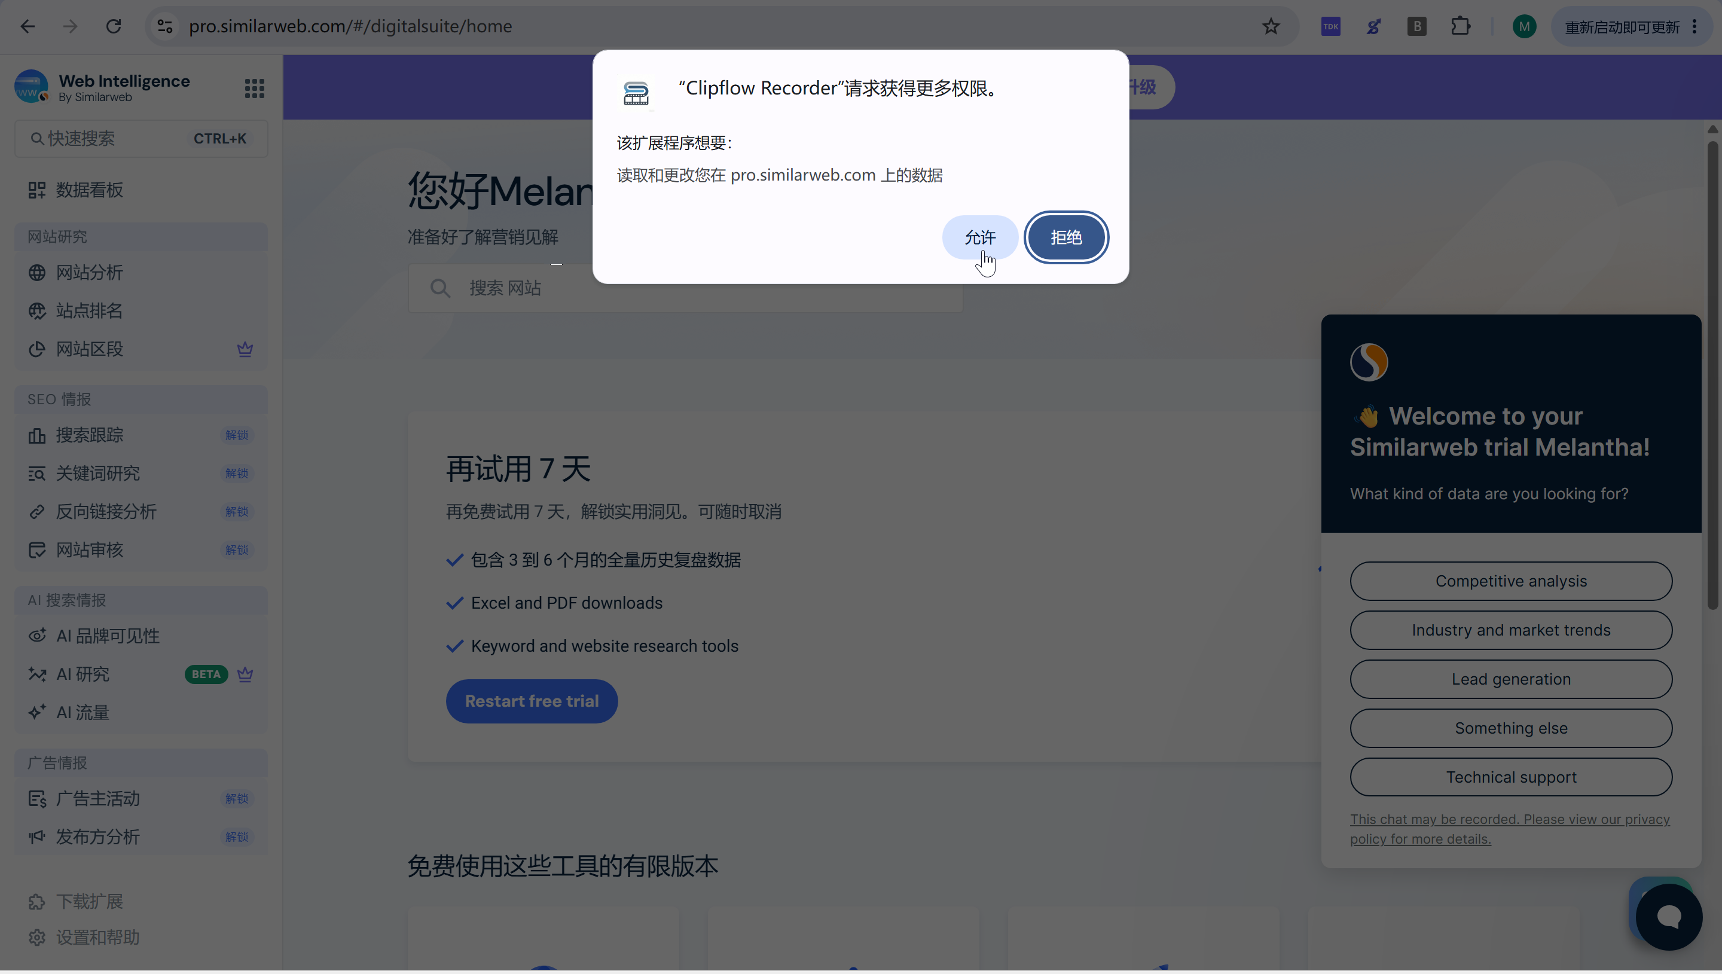Open 数据看板 in the sidebar
1722x974 pixels.
click(141, 190)
